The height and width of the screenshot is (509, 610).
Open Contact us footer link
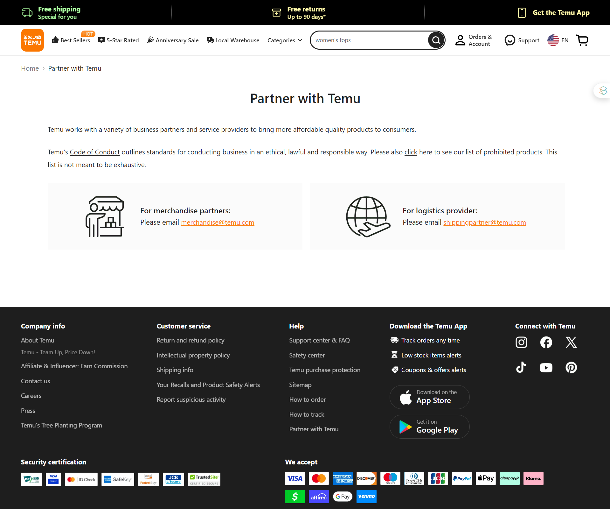tap(35, 381)
